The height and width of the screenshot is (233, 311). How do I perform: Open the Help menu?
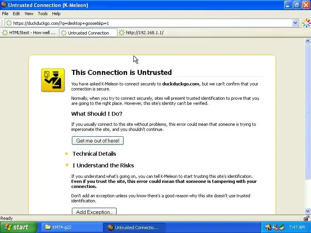click(x=56, y=14)
